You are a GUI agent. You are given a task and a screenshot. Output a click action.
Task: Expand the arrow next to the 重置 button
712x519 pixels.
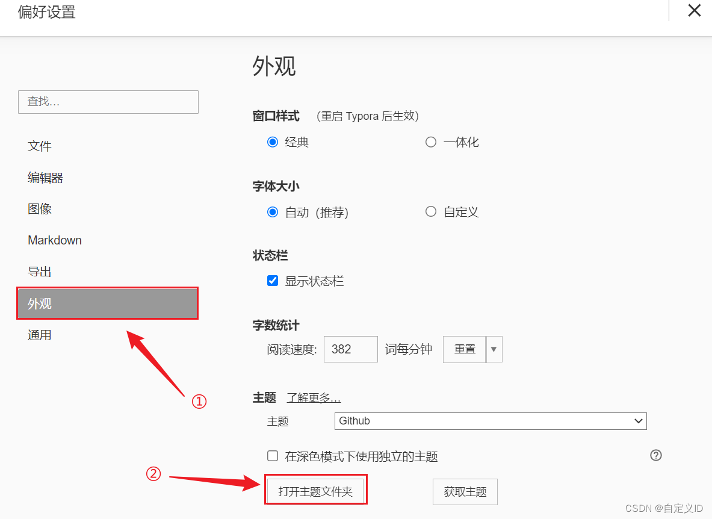point(493,349)
